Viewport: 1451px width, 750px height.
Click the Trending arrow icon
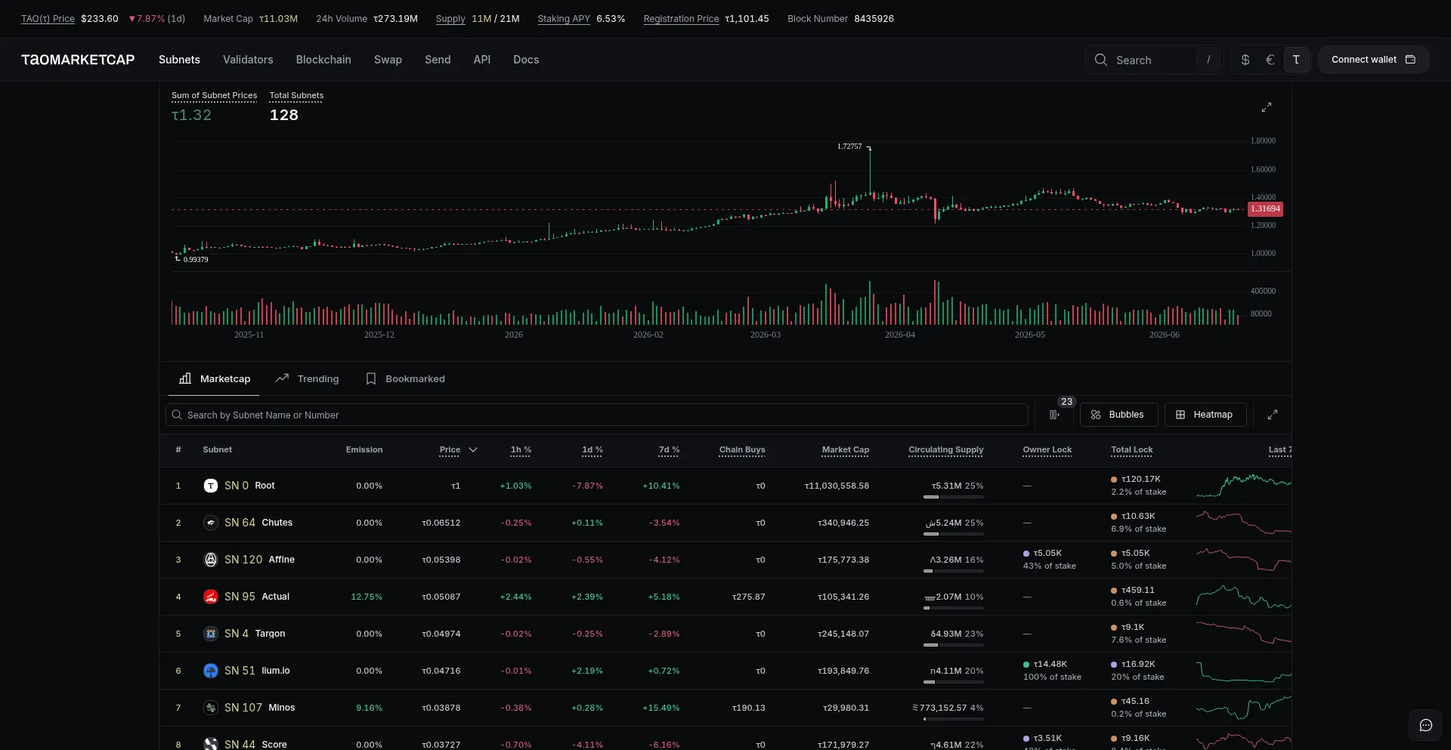click(282, 378)
